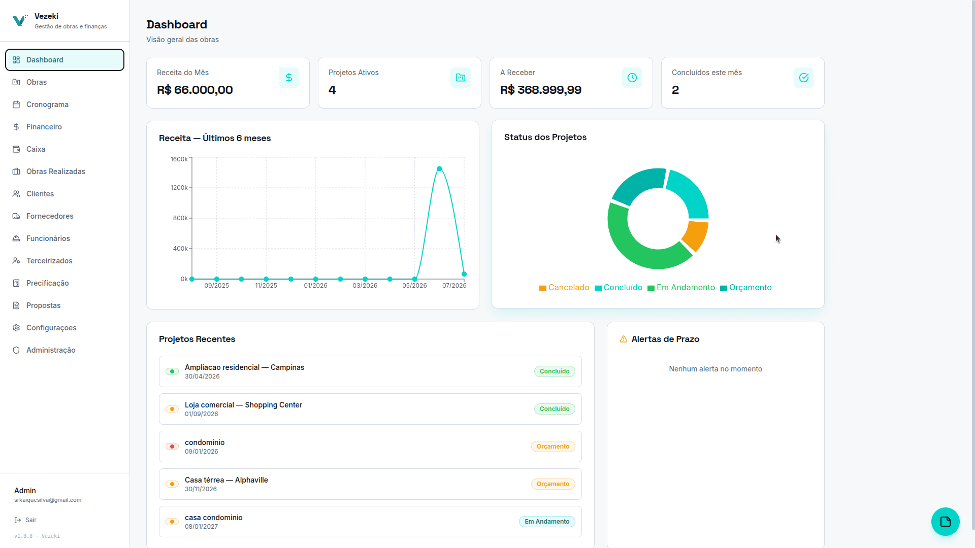Open project Casa térrea — Alphaville
Image resolution: width=975 pixels, height=548 pixels.
click(370, 484)
